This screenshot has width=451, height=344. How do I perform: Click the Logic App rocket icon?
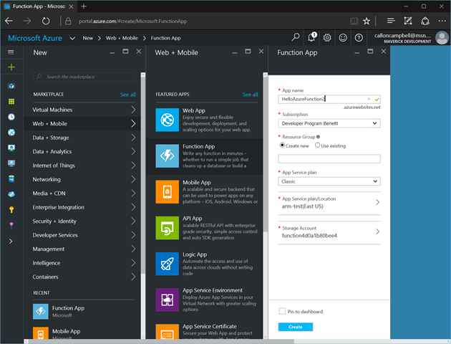pyautogui.click(x=167, y=264)
